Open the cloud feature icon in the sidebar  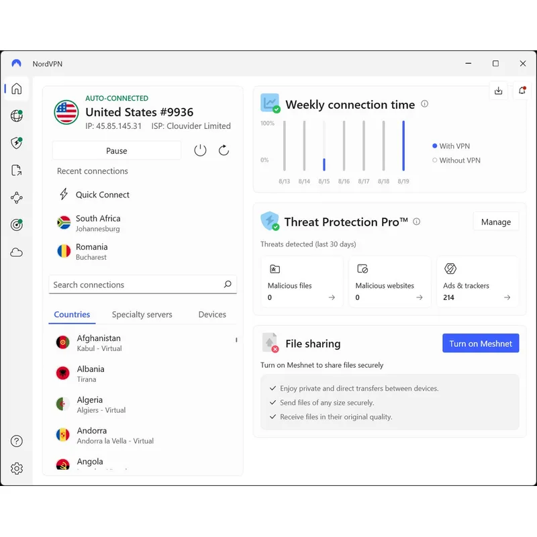tap(16, 252)
